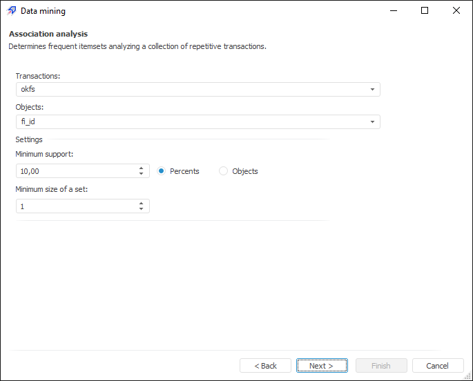Minimize the Data mining window

coord(393,11)
